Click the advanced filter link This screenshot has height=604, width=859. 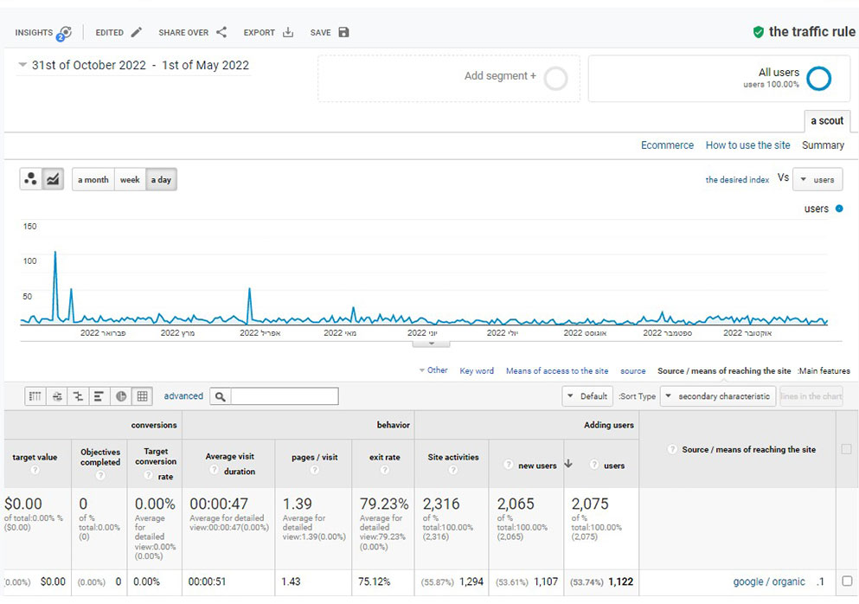183,396
